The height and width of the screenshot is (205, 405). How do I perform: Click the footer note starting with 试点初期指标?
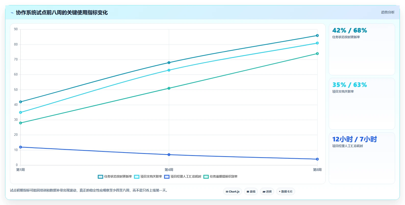[89, 190]
